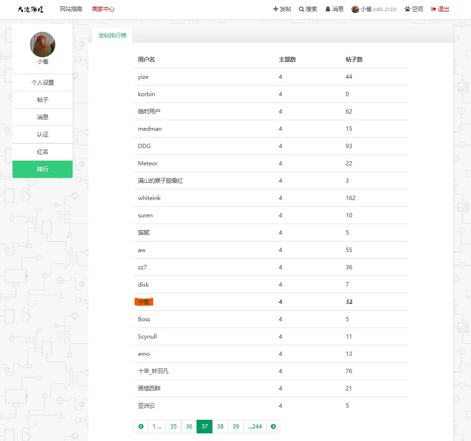Open 商家中心 in the top navigation
This screenshot has width=471, height=441.
103,9
